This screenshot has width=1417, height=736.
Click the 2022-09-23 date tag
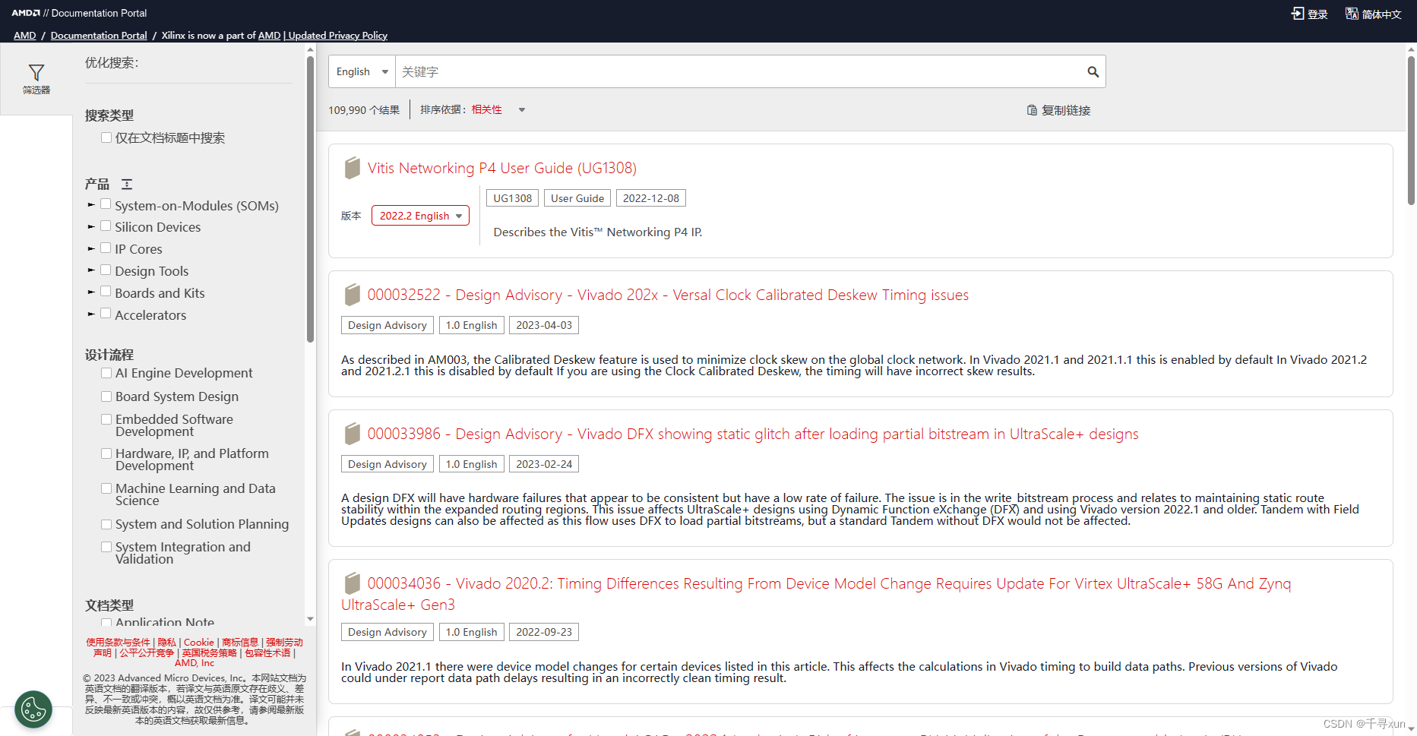coord(544,632)
